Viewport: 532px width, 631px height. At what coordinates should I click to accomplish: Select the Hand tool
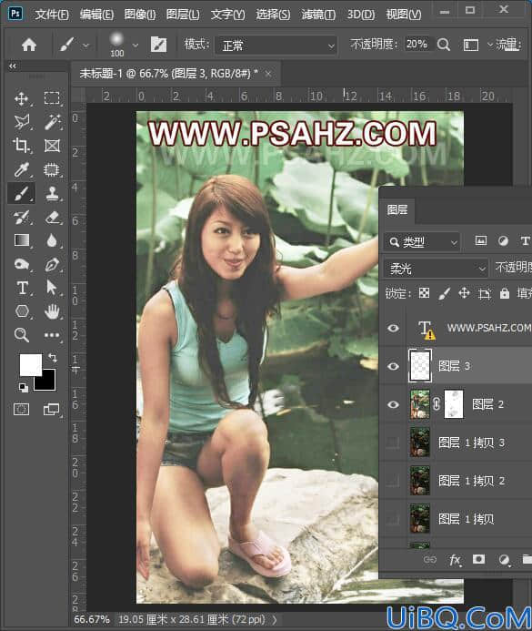pyautogui.click(x=52, y=311)
